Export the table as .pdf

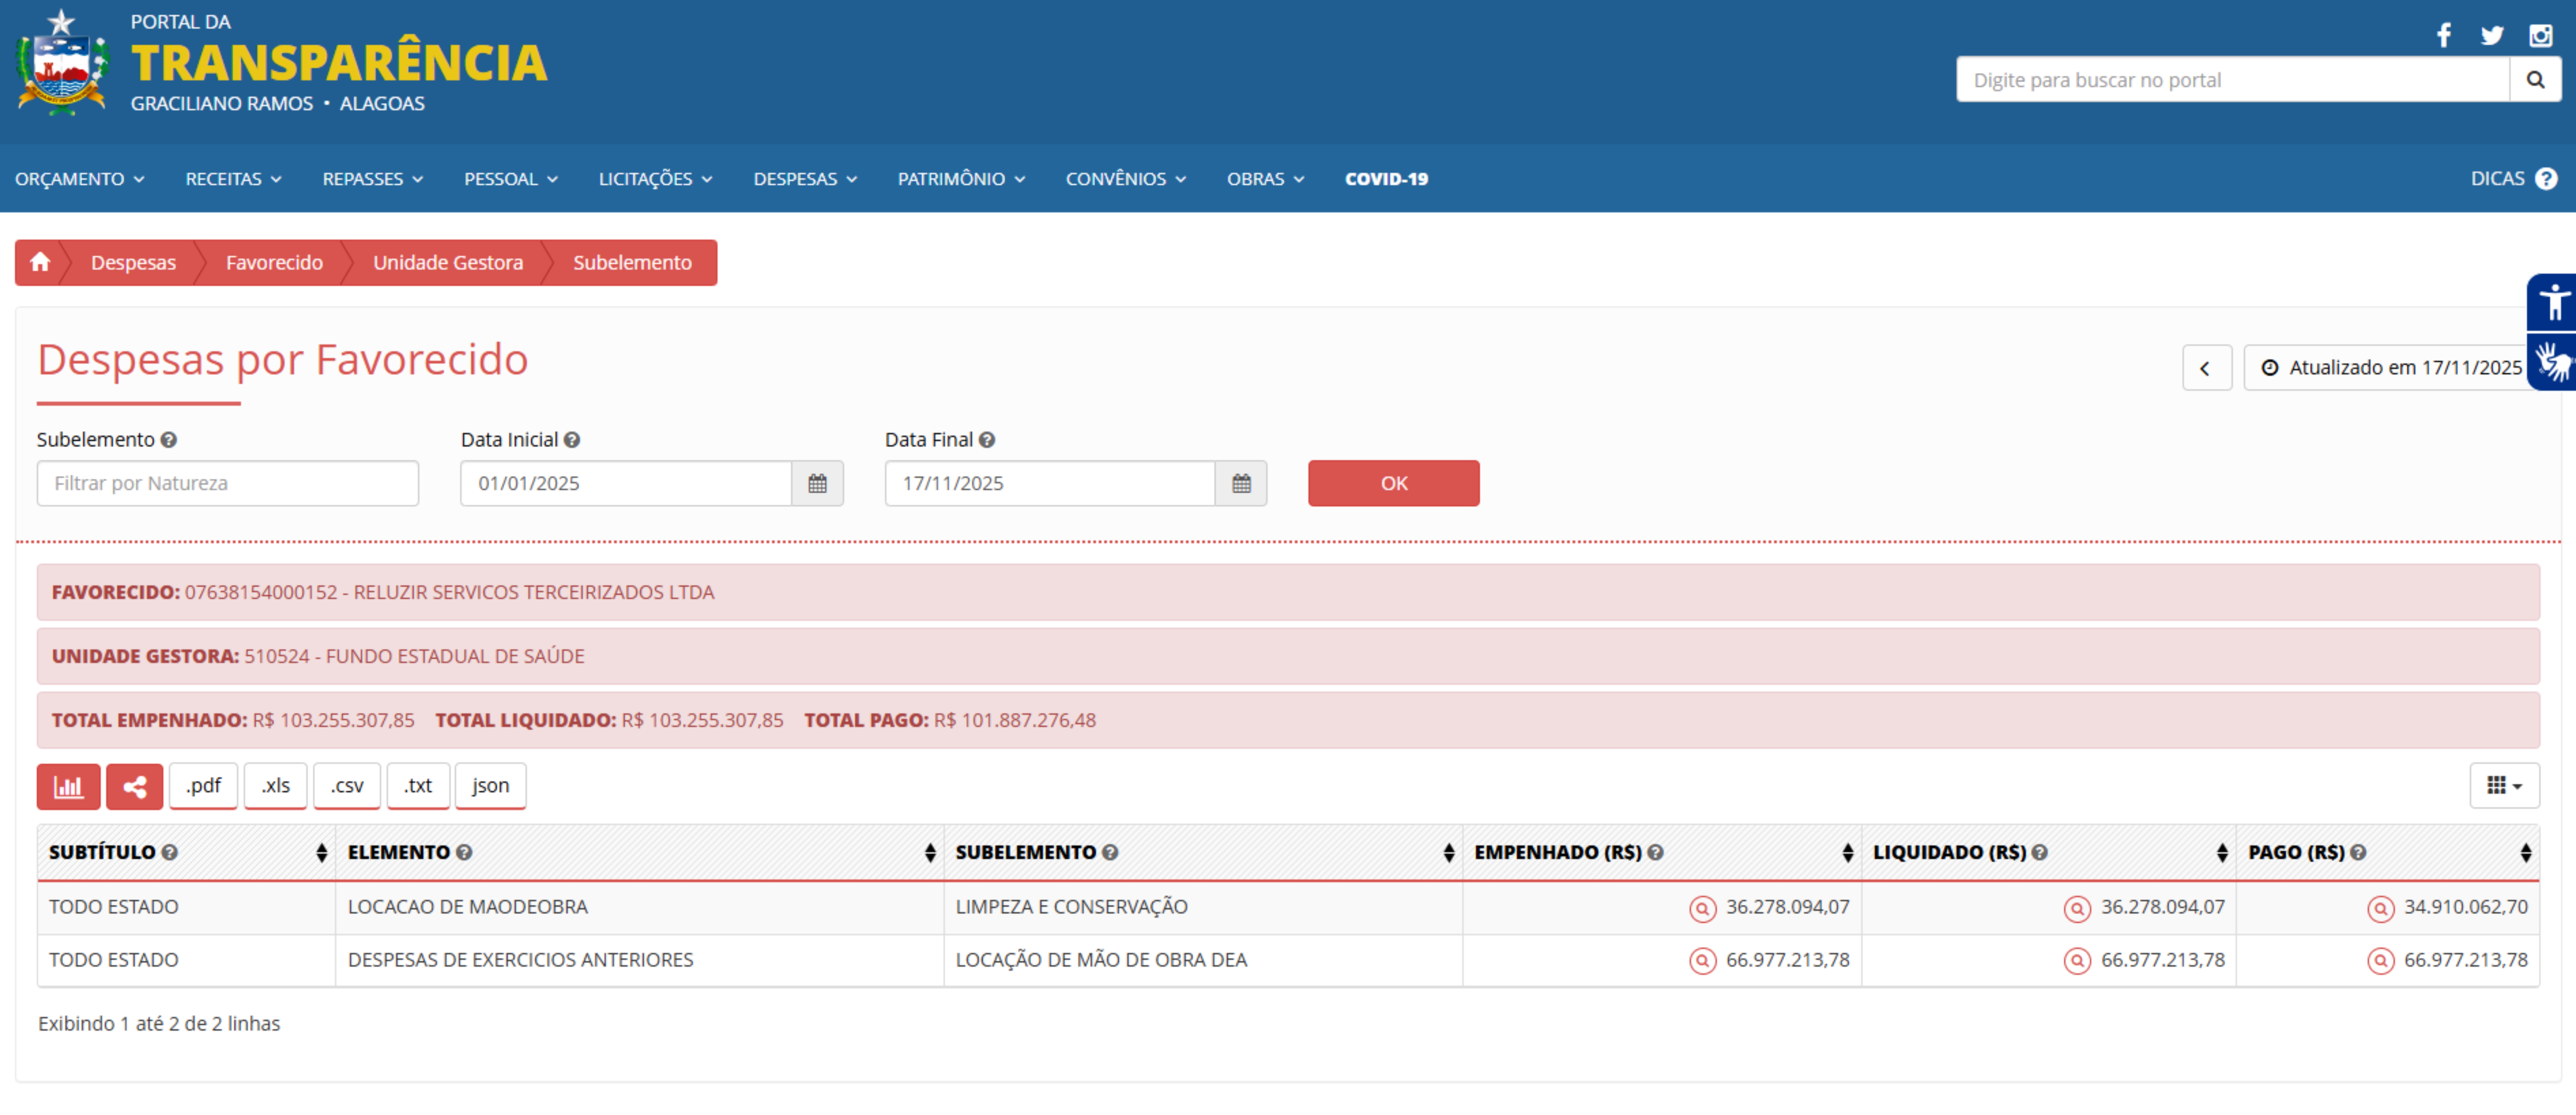203,786
